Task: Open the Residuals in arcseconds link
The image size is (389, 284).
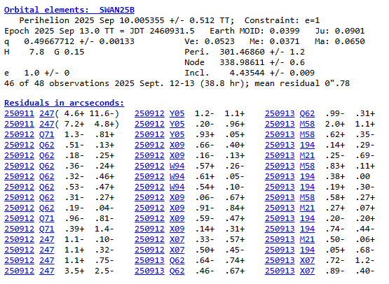Action: pyautogui.click(x=64, y=103)
